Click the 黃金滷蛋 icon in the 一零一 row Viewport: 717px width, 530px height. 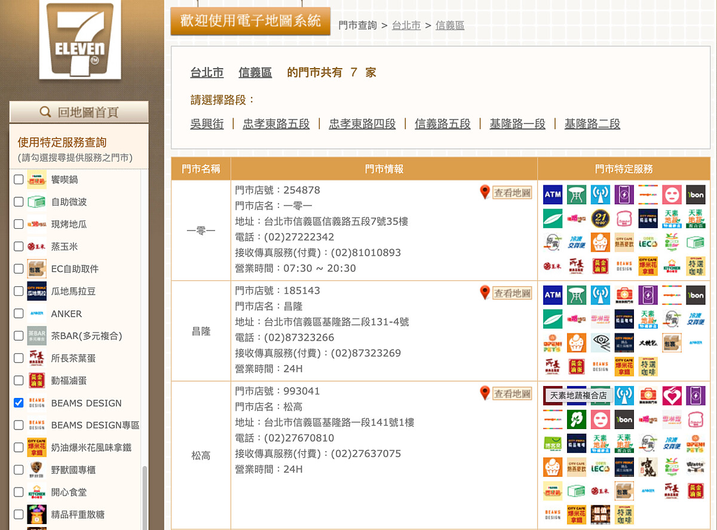[x=600, y=266]
